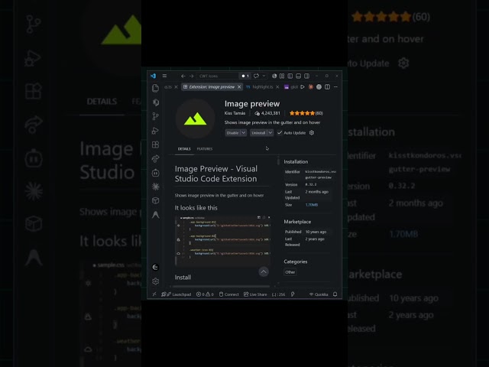
Task: Open the Manage gear in the activity bar
Action: (155, 281)
